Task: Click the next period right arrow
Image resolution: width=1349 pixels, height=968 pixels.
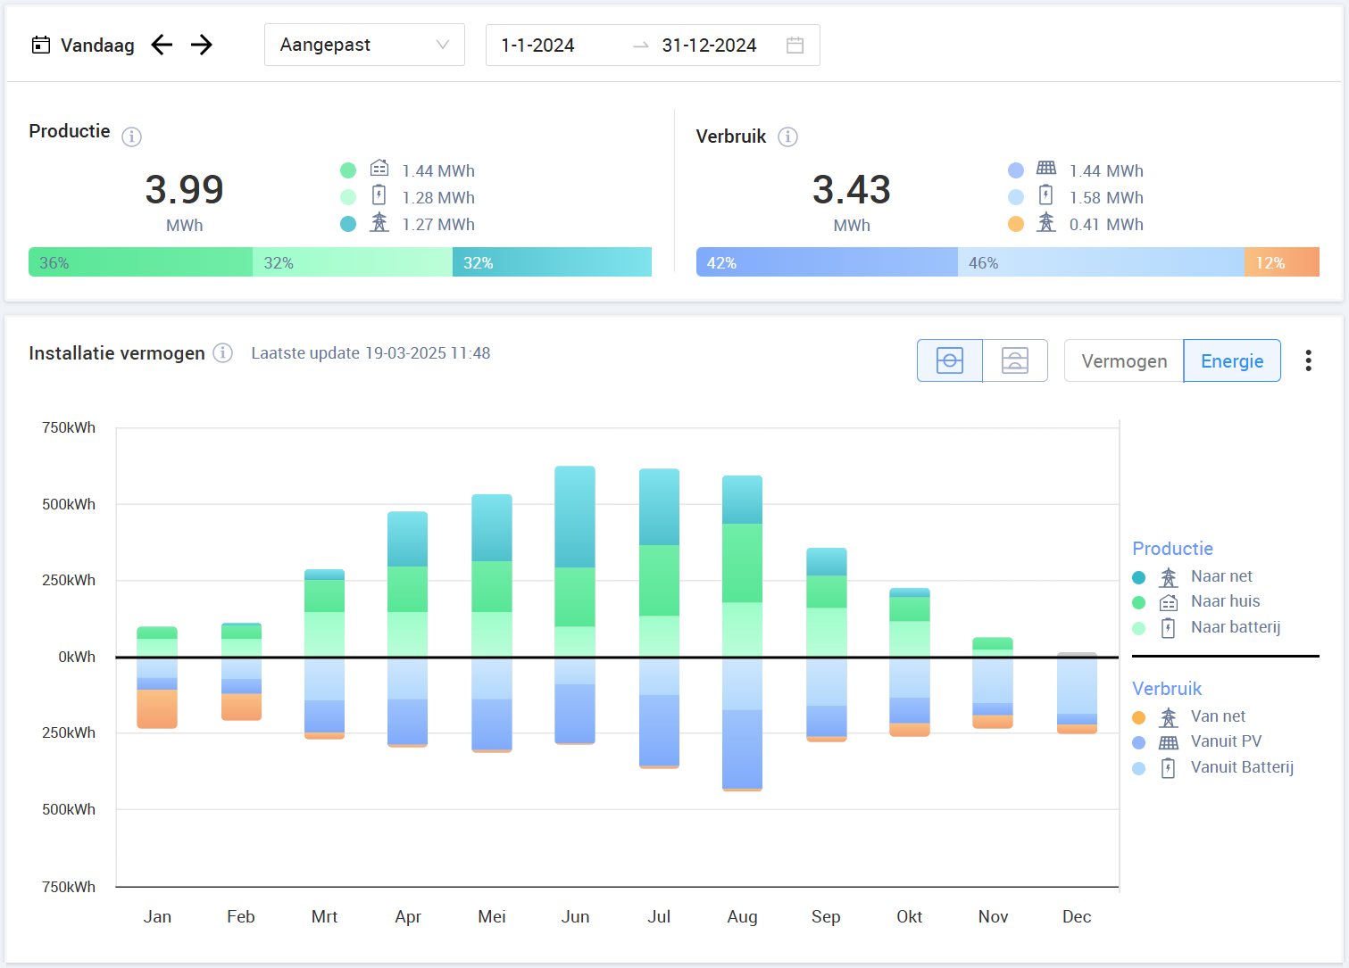Action: pos(202,45)
